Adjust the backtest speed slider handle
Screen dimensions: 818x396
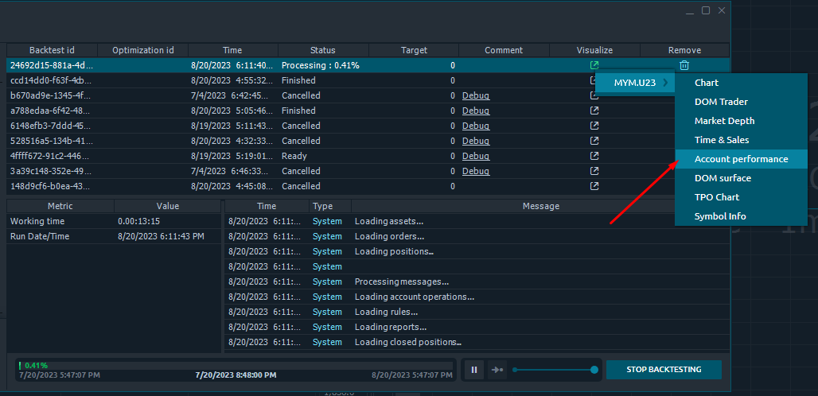click(594, 370)
